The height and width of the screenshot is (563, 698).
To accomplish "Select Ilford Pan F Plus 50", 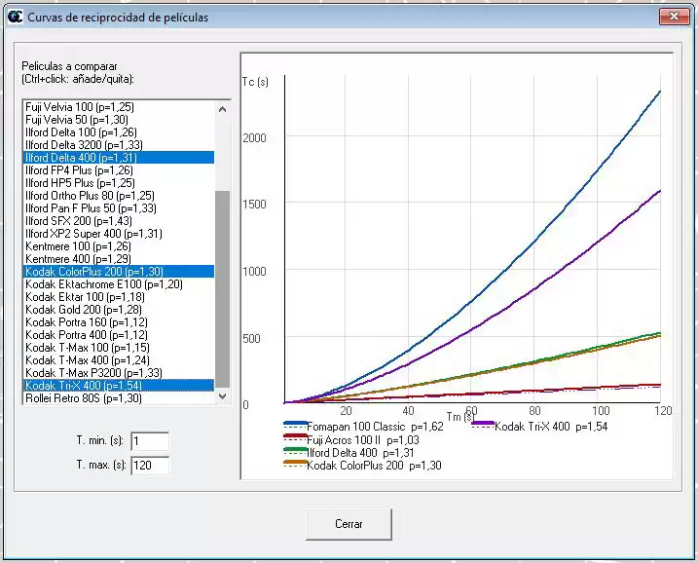I will tap(119, 208).
